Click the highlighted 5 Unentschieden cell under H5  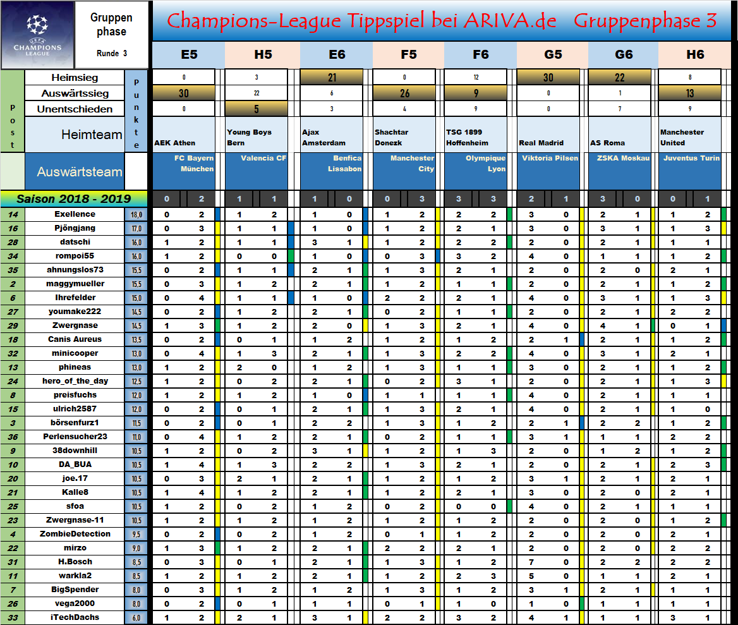[257, 109]
